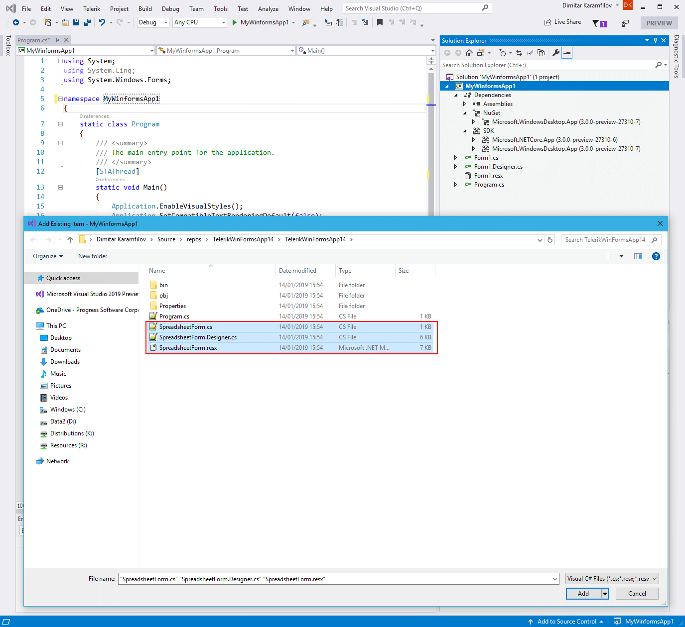The width and height of the screenshot is (685, 627).
Task: Collapse the SDK node
Action: (465, 131)
